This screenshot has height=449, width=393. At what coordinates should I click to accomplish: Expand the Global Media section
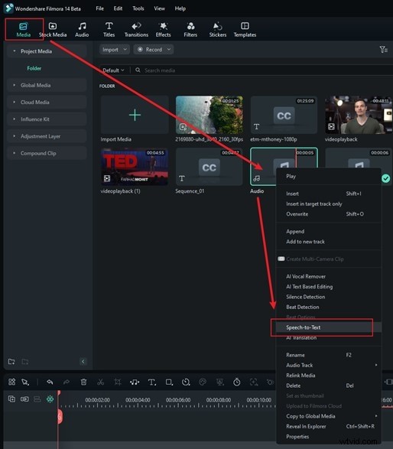tap(47, 86)
